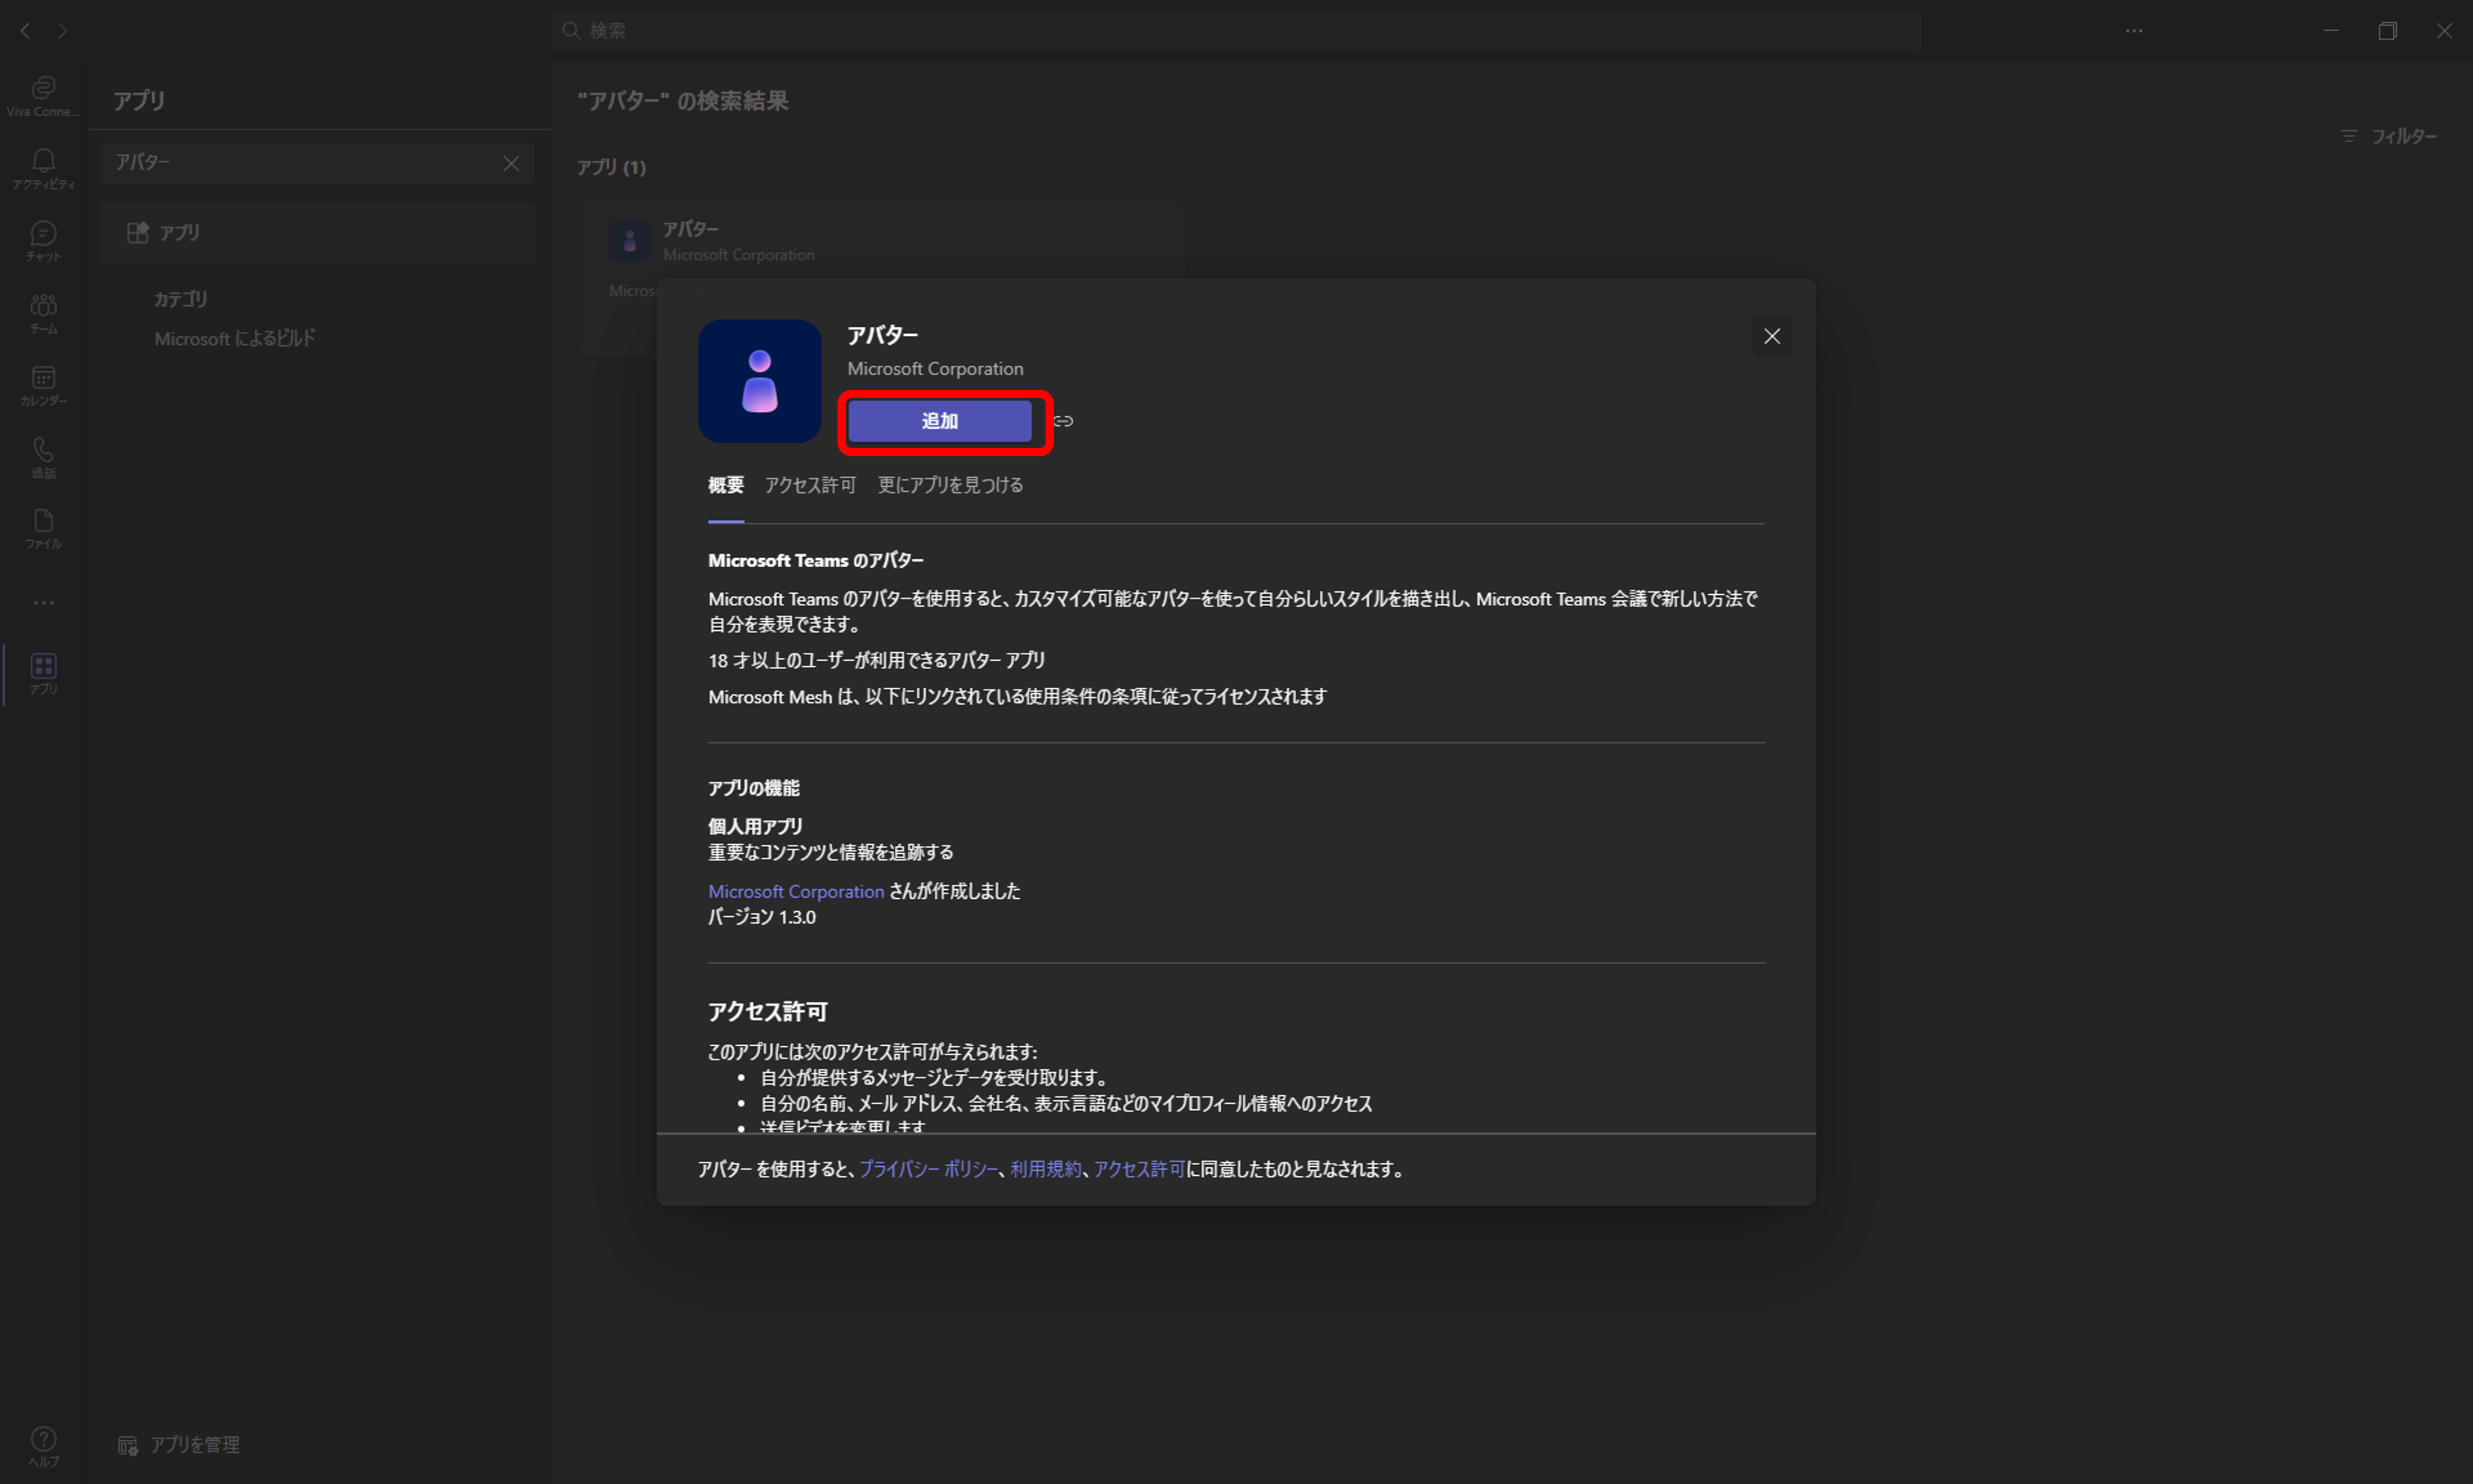The image size is (2473, 1484).
Task: Select the Microsoft によるビルド category
Action: [x=235, y=339]
